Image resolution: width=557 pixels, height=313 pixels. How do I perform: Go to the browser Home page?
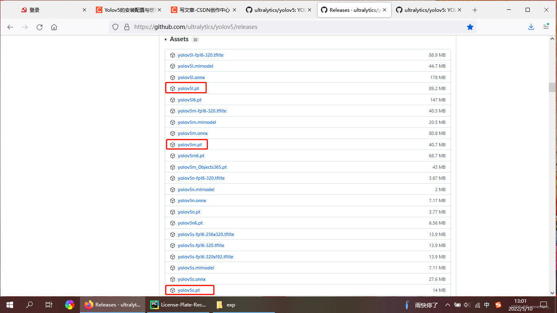54,27
